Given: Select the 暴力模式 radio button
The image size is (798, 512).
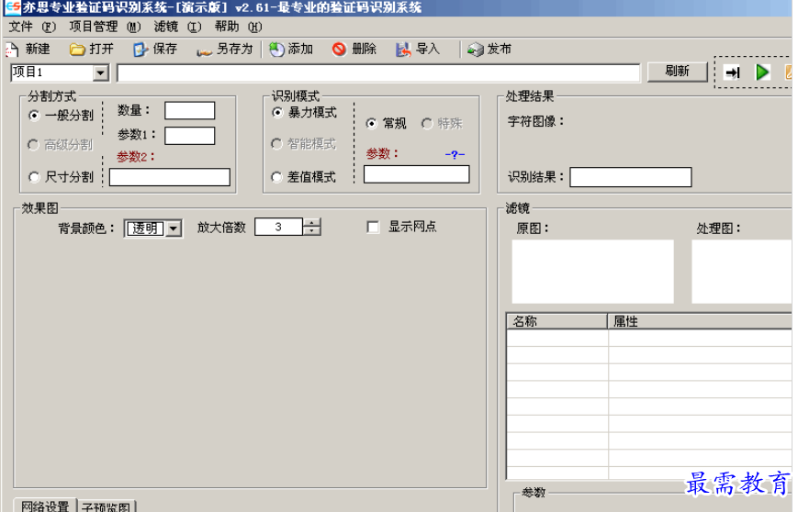Looking at the screenshot, I should pyautogui.click(x=277, y=112).
